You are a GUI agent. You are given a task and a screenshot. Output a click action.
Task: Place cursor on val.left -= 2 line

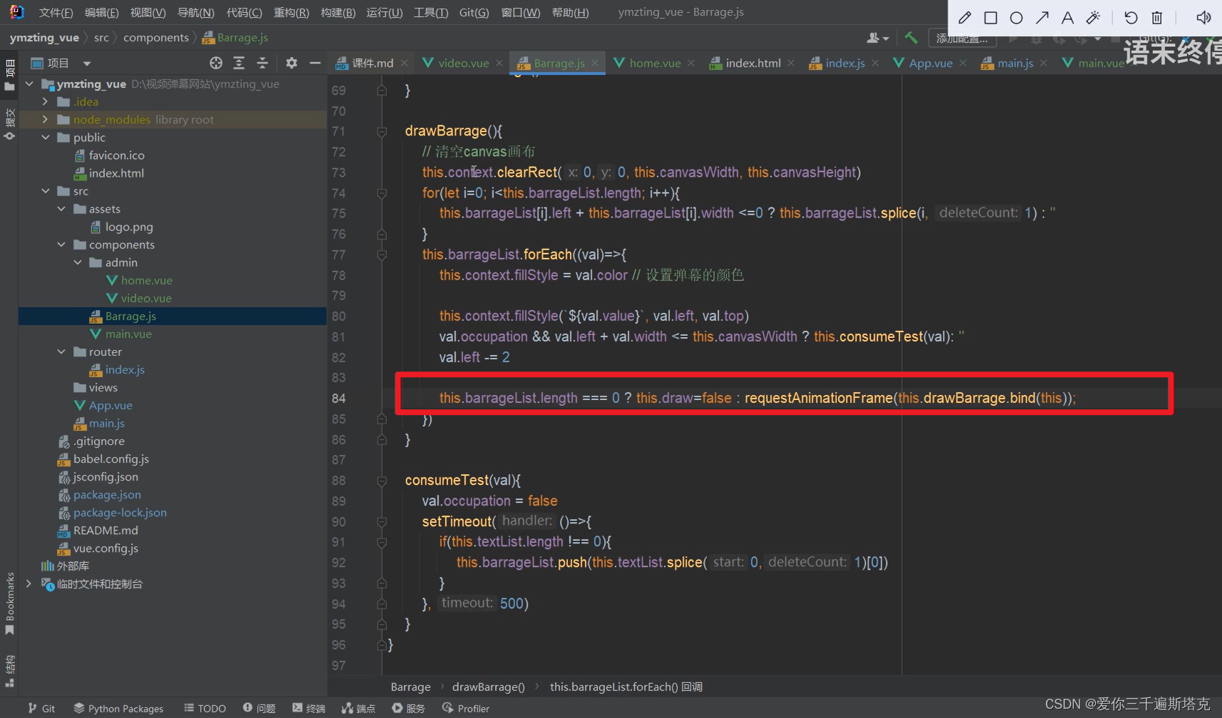(x=475, y=357)
